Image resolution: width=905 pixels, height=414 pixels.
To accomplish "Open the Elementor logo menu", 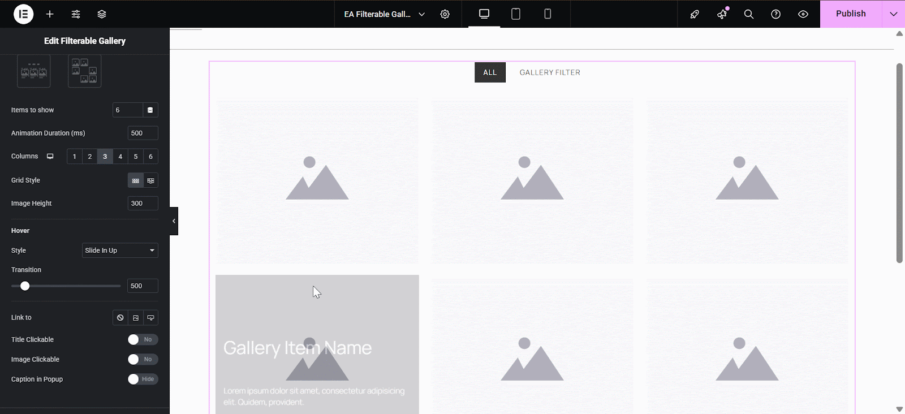I will (23, 14).
